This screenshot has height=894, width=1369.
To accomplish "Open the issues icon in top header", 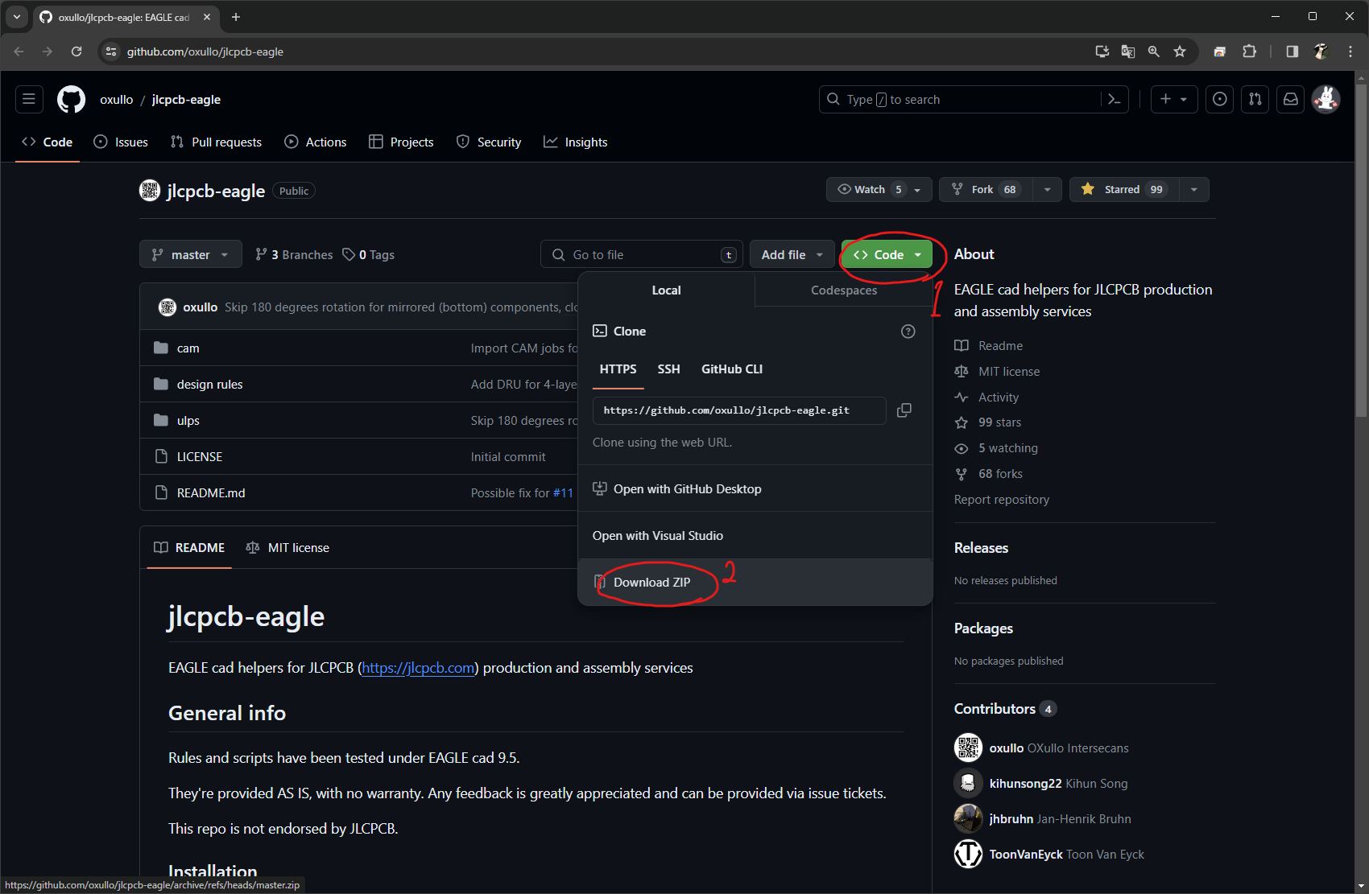I will [1219, 100].
